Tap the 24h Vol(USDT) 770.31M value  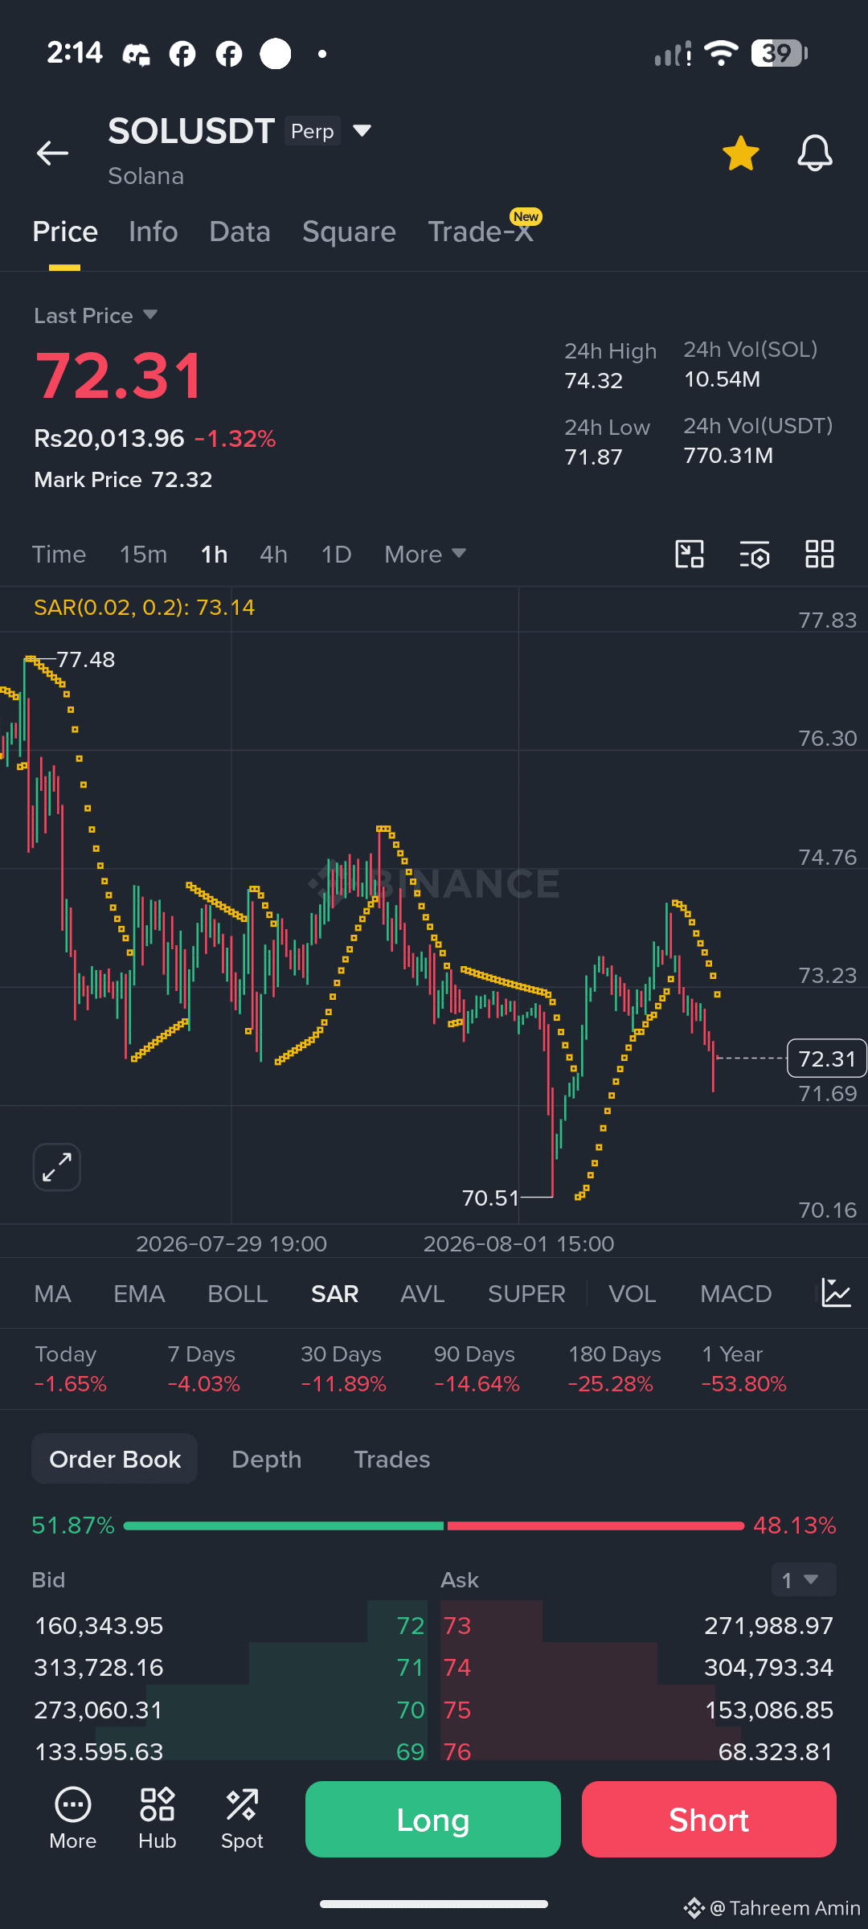pyautogui.click(x=758, y=440)
